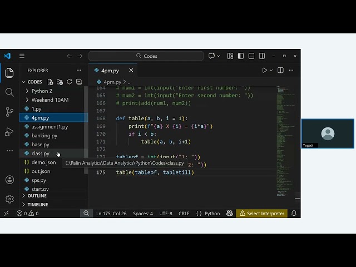
Task: Open the Explorer view in activity bar
Action: pos(9,73)
